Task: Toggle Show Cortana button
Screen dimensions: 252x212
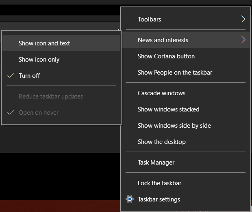Action: tap(166, 56)
